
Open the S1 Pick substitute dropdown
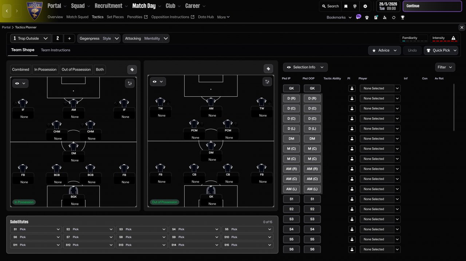tap(36, 229)
